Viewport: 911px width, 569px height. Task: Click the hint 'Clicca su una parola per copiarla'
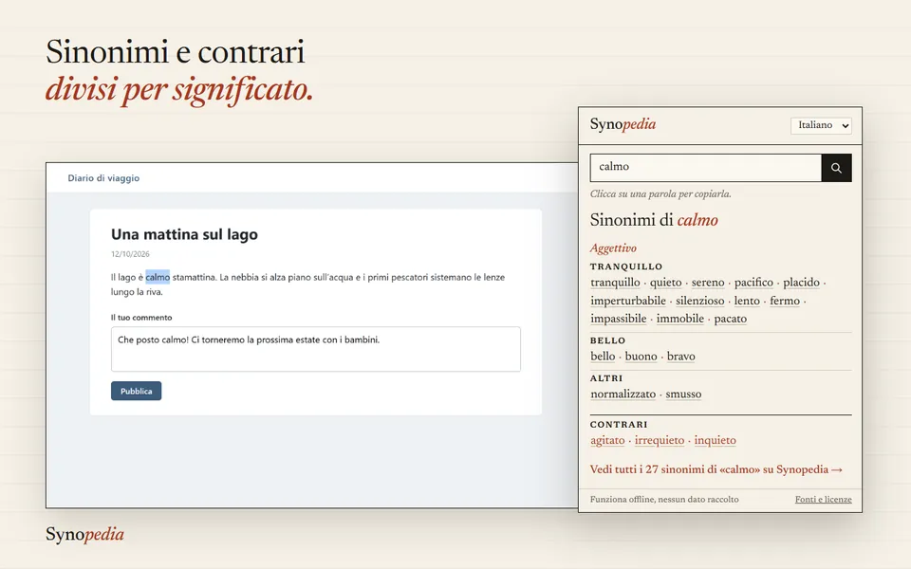click(660, 193)
